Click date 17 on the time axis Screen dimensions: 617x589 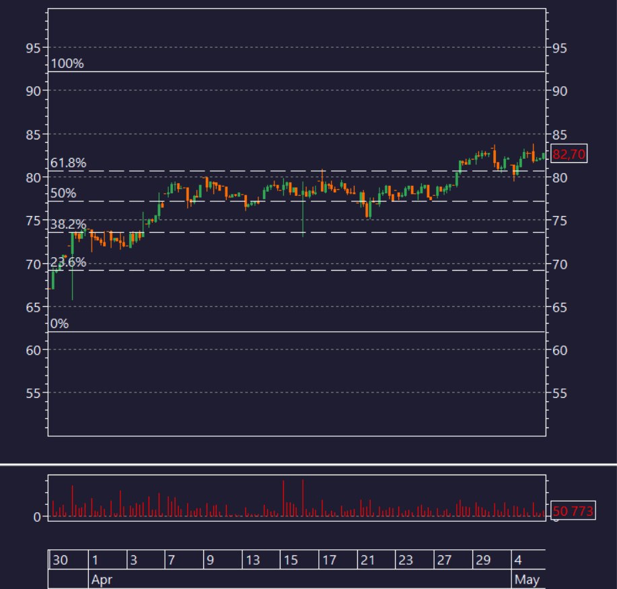point(329,560)
